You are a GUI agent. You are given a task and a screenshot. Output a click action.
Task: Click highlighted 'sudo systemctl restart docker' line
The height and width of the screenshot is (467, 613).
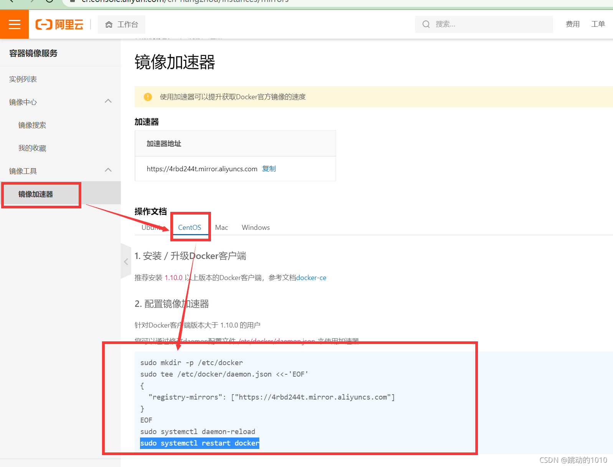(199, 443)
